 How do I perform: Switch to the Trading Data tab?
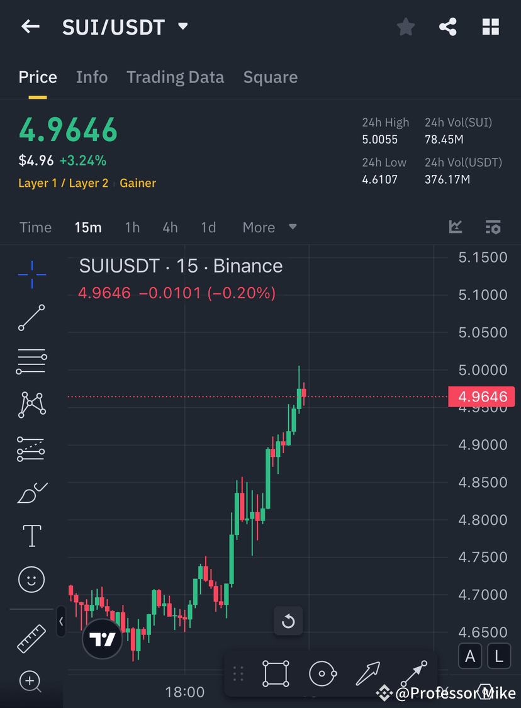pyautogui.click(x=175, y=77)
